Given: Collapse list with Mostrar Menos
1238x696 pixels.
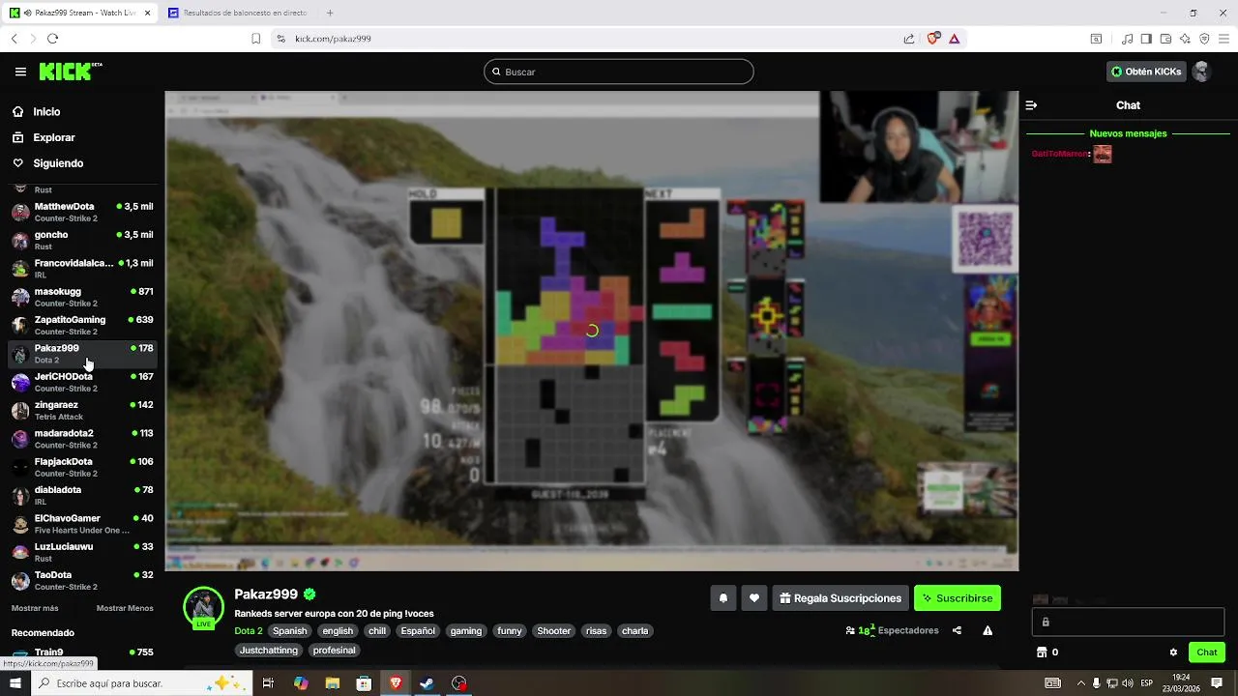Looking at the screenshot, I should click(x=125, y=608).
